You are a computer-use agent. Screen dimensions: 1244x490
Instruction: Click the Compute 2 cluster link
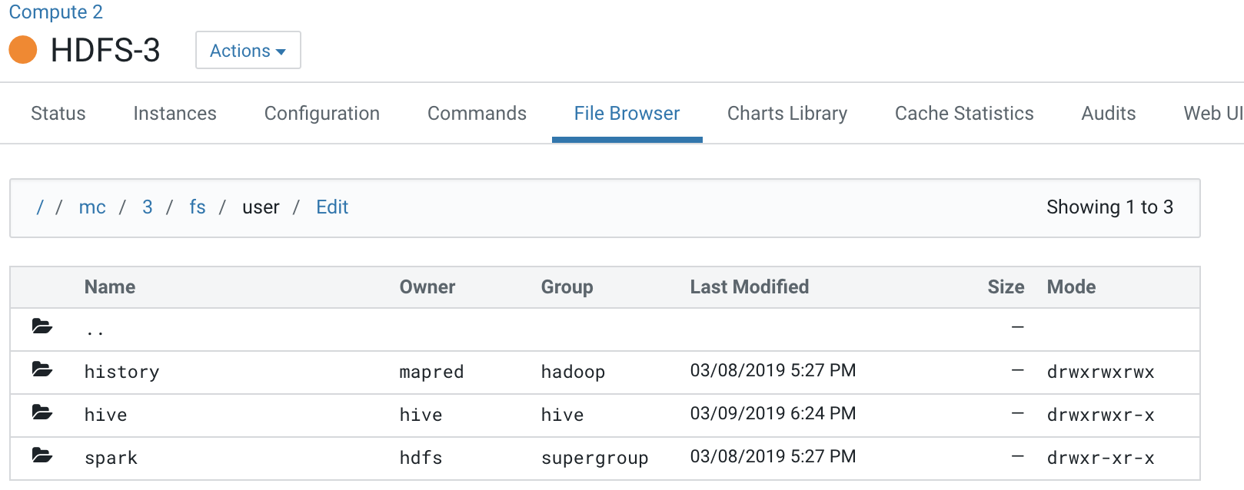(55, 12)
